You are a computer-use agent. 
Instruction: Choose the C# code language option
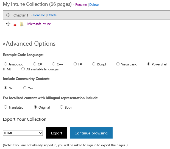click(35, 64)
